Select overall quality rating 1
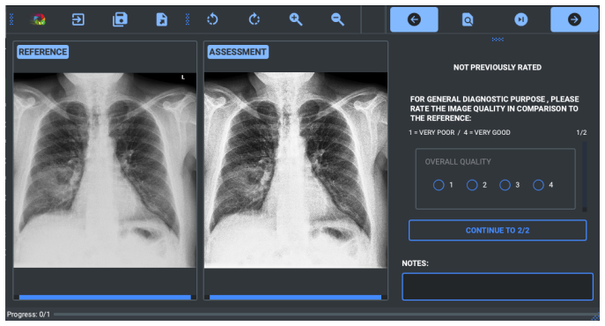Viewport: 605px width, 326px height. pos(439,185)
